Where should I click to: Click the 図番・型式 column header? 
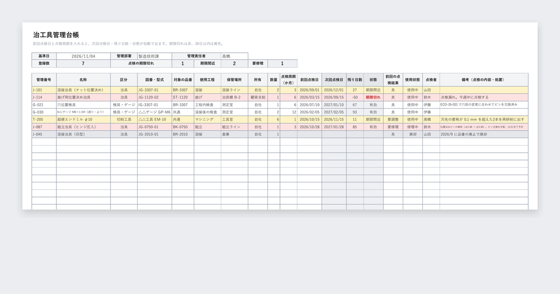point(154,80)
